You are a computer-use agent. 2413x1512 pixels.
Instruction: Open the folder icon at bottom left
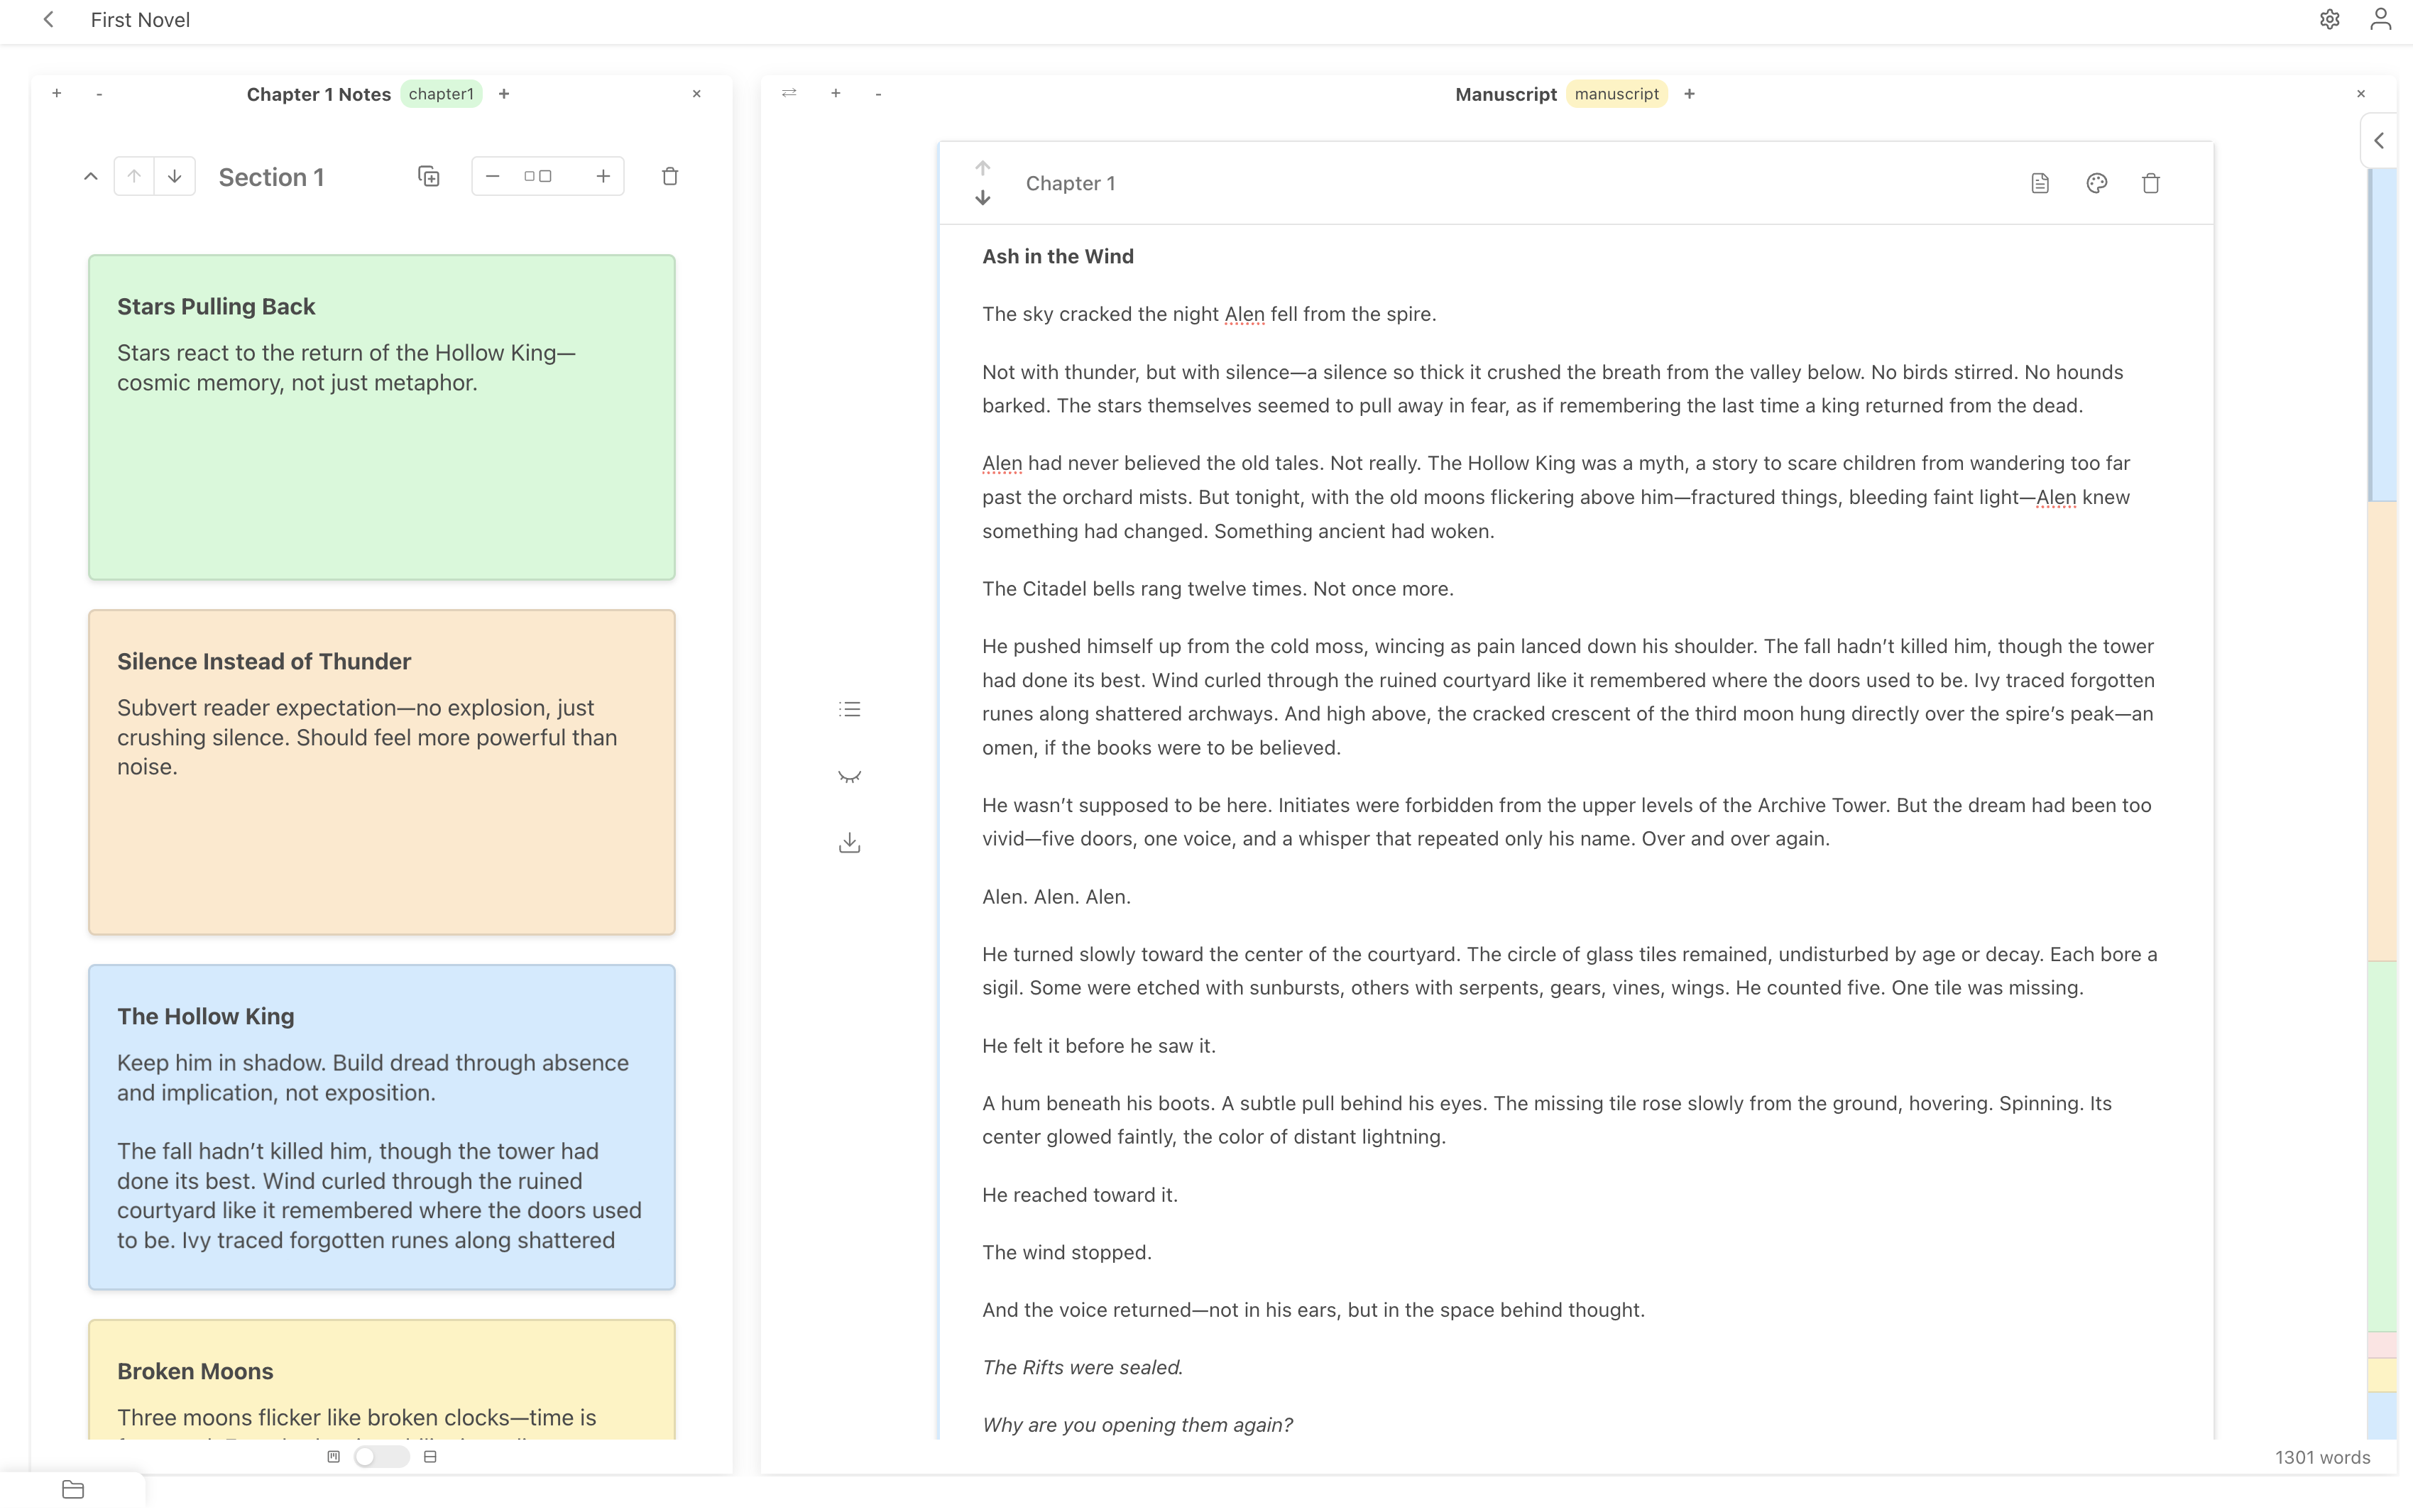[73, 1489]
